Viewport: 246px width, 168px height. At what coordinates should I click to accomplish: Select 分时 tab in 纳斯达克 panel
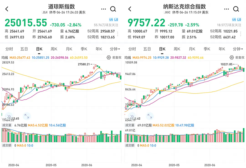(132, 49)
